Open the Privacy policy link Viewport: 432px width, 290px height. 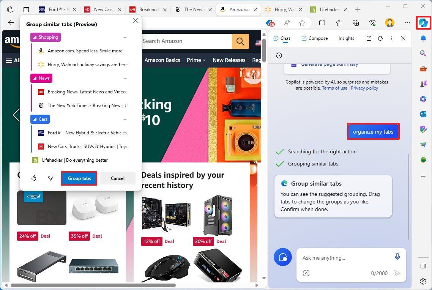(364, 88)
